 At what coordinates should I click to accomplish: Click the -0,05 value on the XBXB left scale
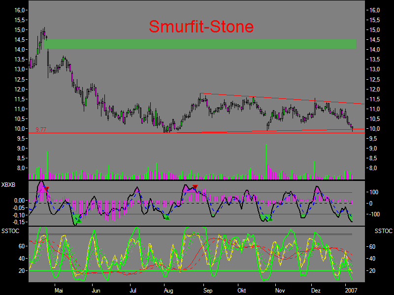click(19, 208)
